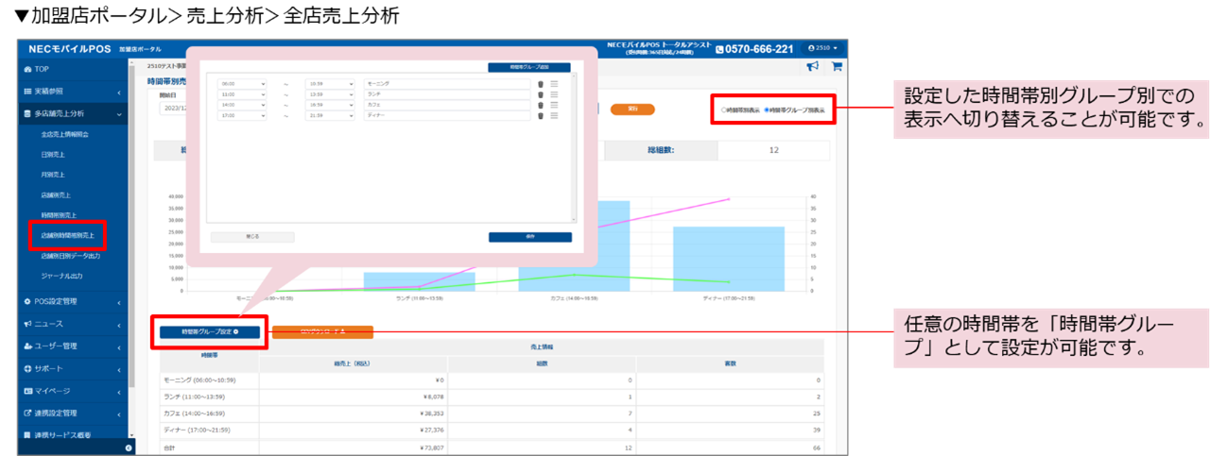The width and height of the screenshot is (1228, 456).
Task: Expand ニュース sidebar menu
Action: 73,324
